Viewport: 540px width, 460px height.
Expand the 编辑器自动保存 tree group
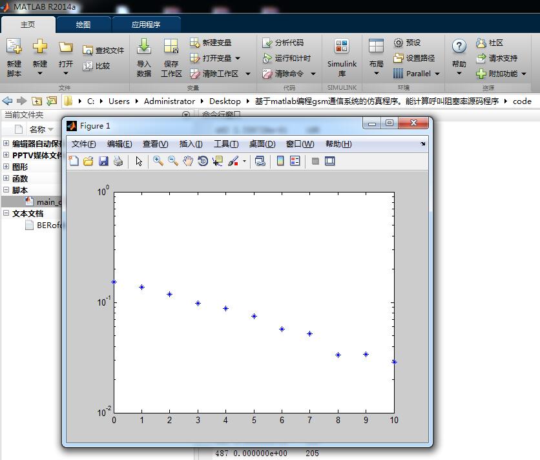pyautogui.click(x=6, y=143)
